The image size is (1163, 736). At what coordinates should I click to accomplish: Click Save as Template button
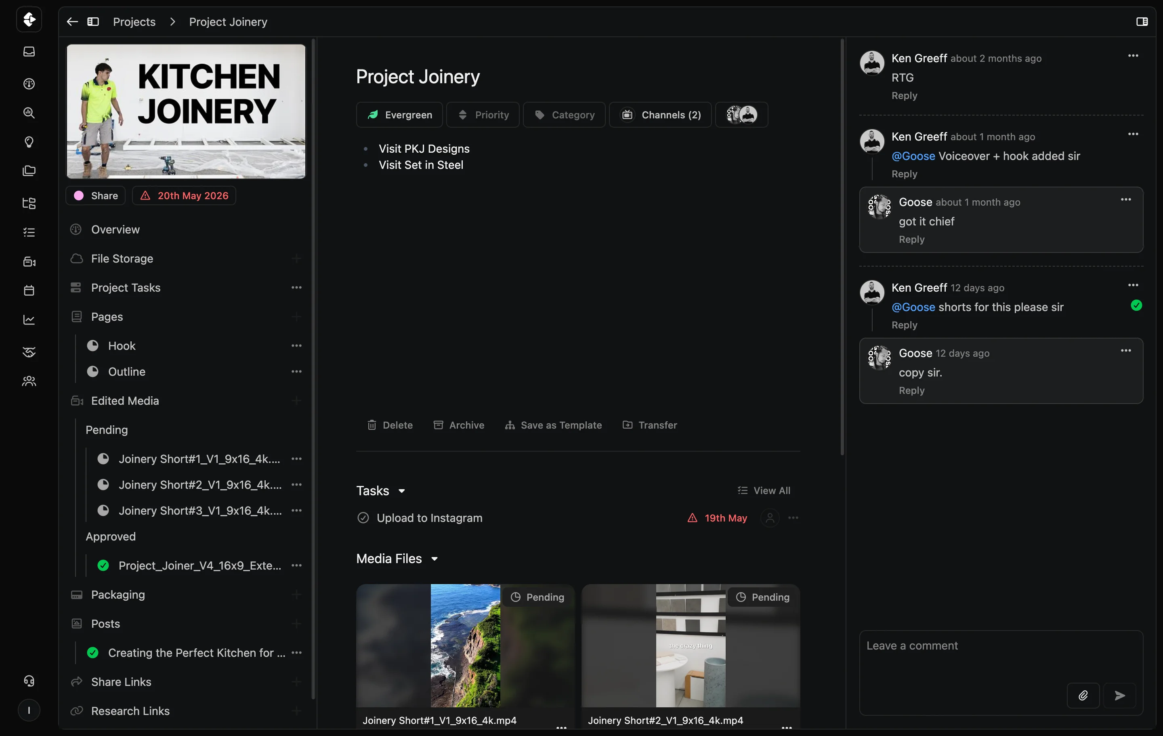pos(554,425)
